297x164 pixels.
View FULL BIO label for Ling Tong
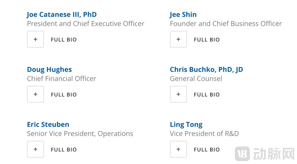coord(207,150)
